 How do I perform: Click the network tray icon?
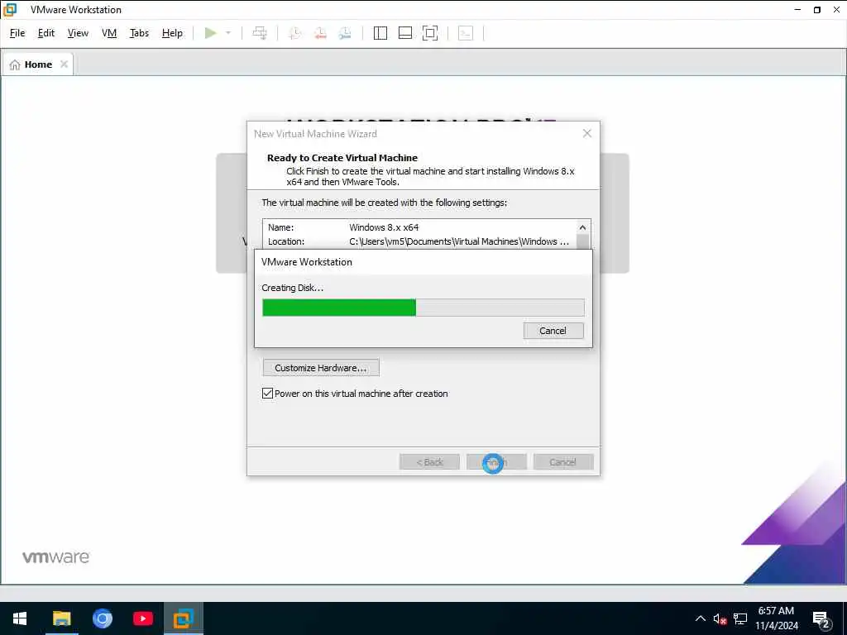point(740,618)
